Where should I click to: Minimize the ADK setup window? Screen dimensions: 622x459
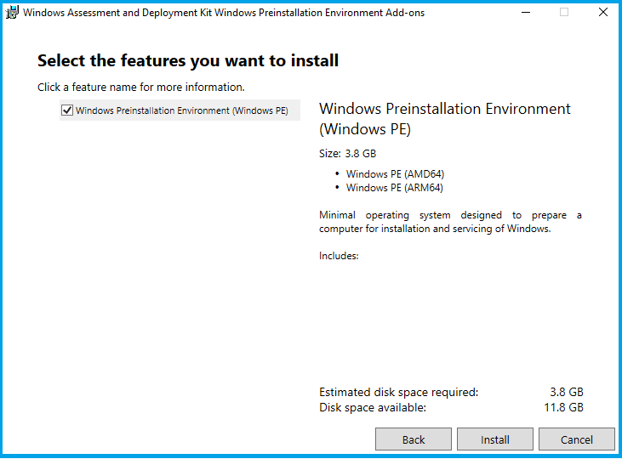(x=523, y=13)
